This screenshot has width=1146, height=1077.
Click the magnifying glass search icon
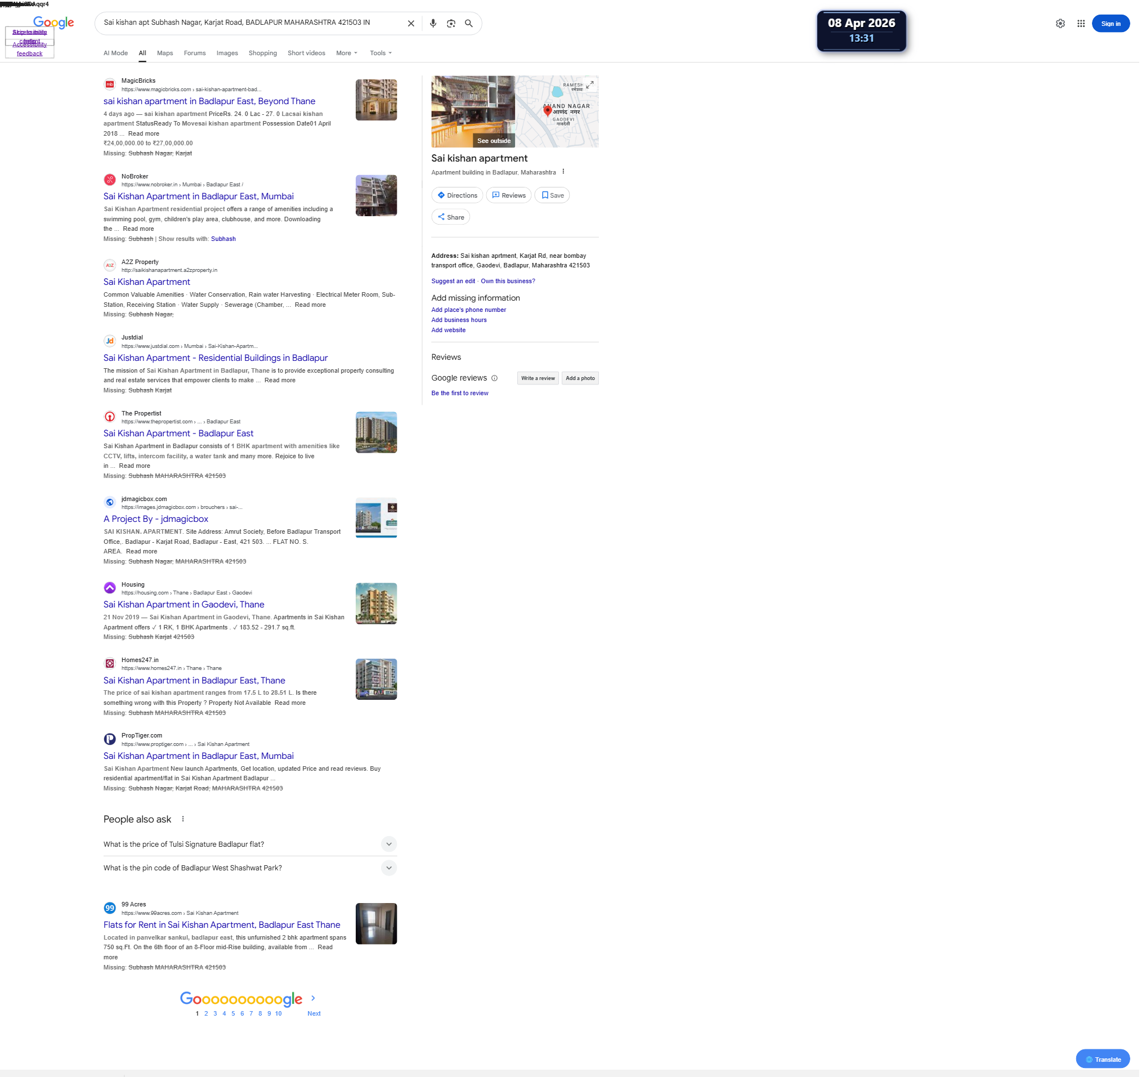(x=472, y=24)
